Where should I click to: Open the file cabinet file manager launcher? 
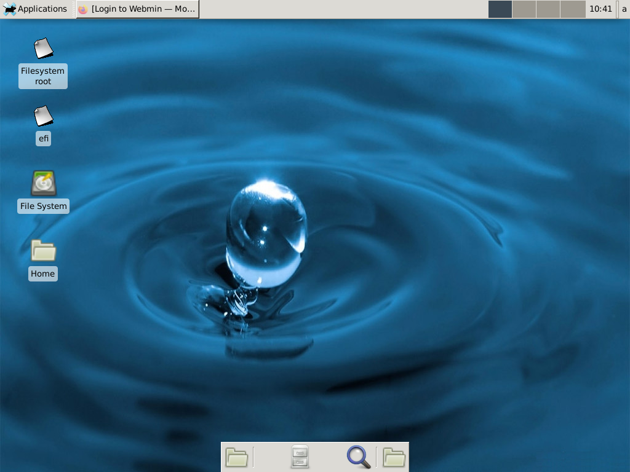click(x=300, y=457)
